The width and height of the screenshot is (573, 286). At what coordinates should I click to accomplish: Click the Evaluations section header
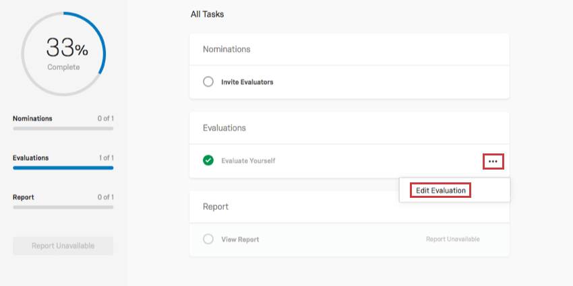pos(224,128)
